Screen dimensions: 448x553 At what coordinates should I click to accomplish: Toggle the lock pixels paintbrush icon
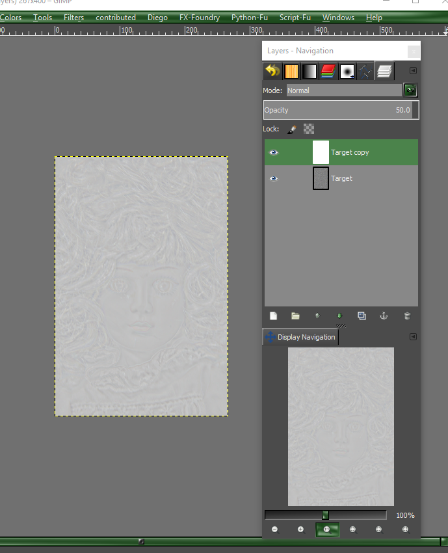point(291,129)
